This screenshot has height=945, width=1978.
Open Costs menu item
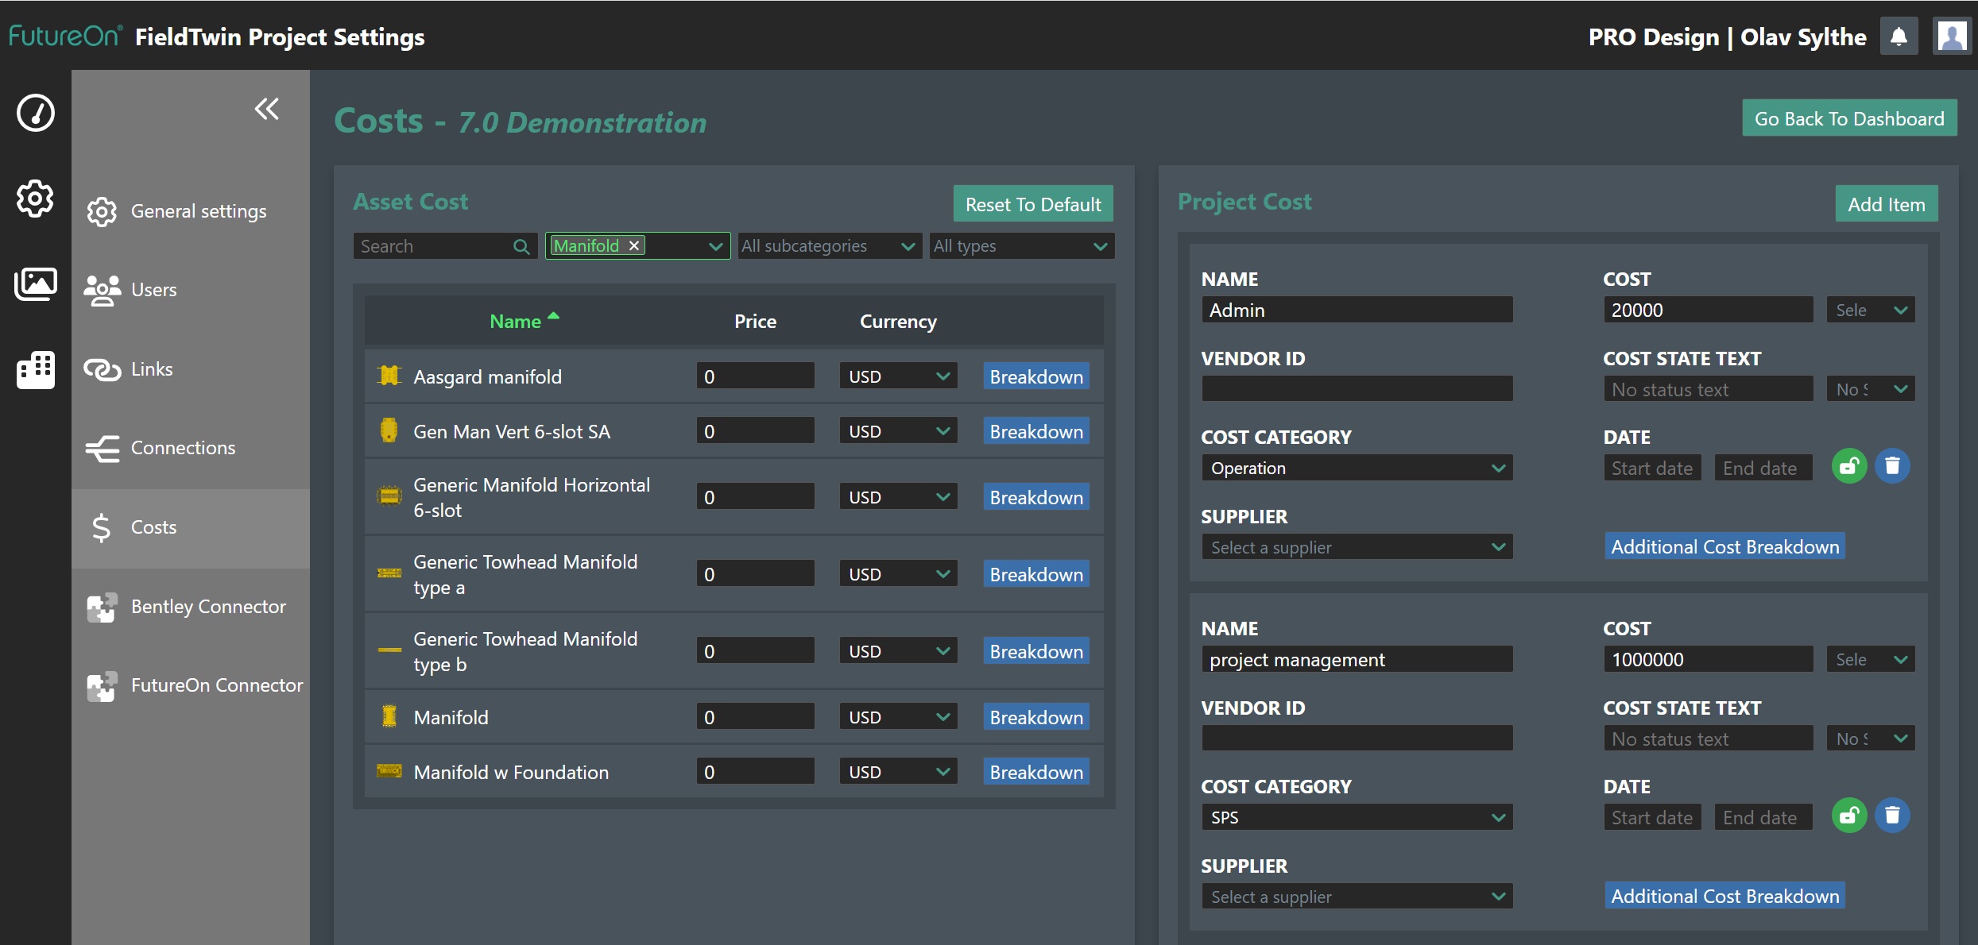pos(191,527)
